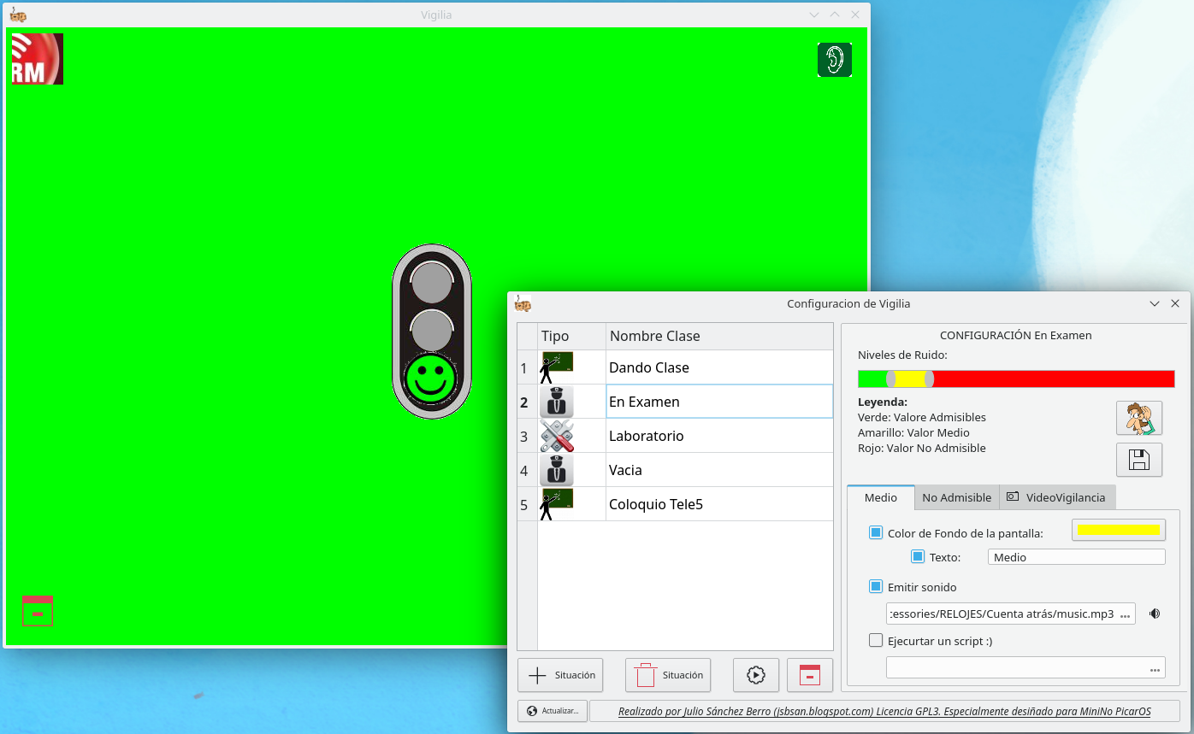Click the Dando Clase teacher icon
Image resolution: width=1194 pixels, height=734 pixels.
tap(557, 367)
